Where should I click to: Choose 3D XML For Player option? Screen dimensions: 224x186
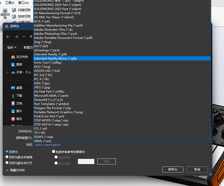pos(122,17)
